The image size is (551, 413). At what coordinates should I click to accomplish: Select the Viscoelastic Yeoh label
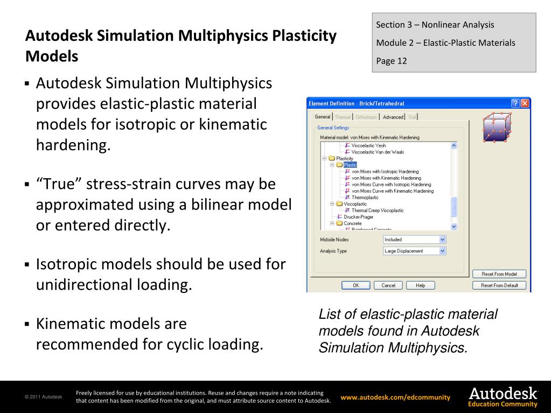click(x=368, y=145)
